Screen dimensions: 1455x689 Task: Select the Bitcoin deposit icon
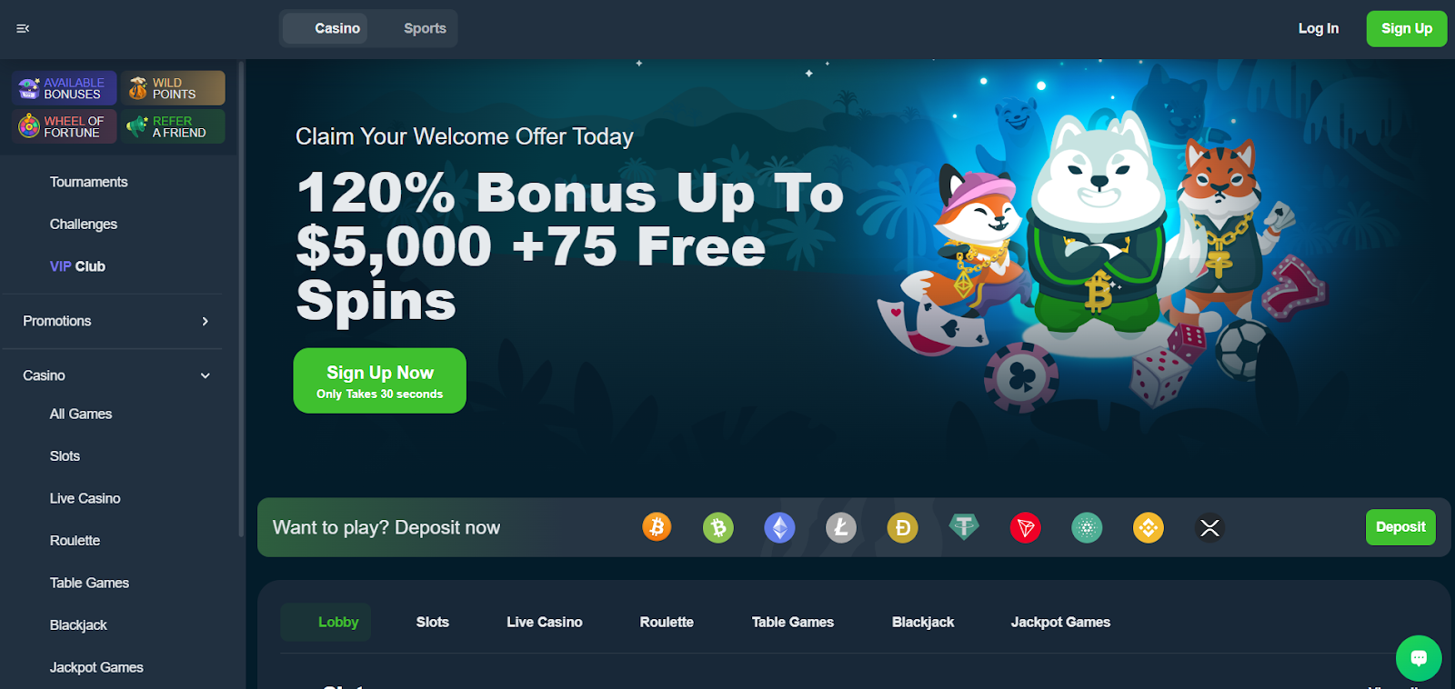[657, 527]
